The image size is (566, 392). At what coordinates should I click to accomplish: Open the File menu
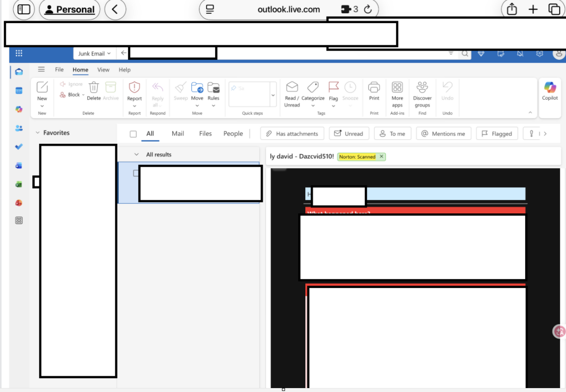tap(59, 70)
